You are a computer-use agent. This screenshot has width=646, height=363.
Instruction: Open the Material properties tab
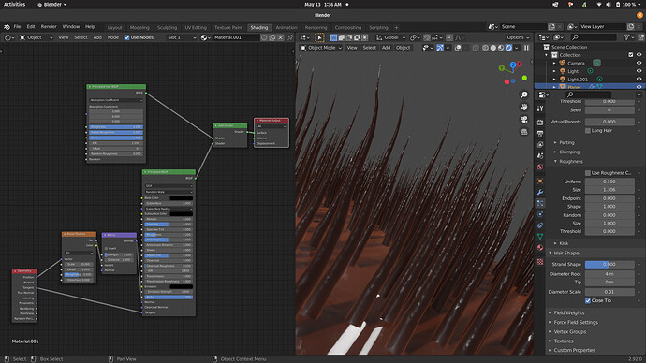540,248
